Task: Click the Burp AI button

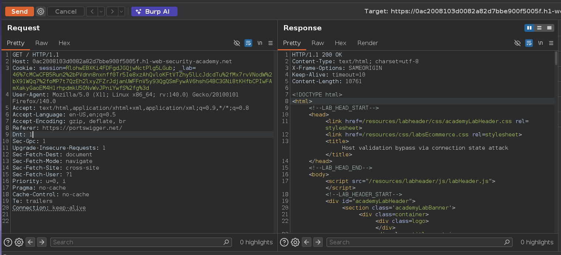Action: [x=154, y=11]
